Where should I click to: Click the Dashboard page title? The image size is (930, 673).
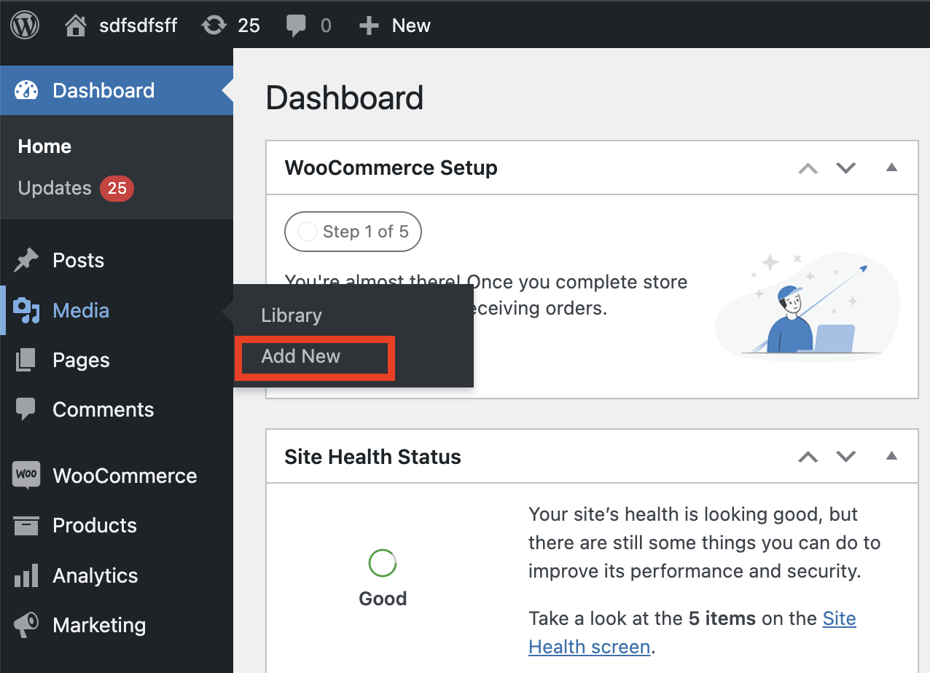click(x=345, y=98)
